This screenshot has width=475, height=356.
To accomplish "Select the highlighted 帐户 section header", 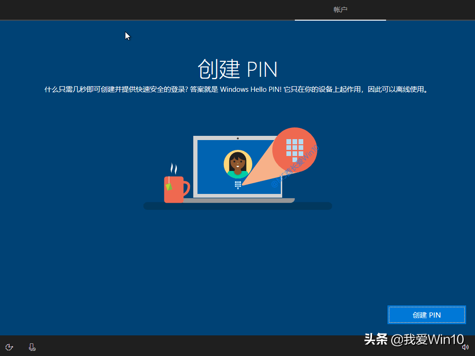I will tap(340, 9).
